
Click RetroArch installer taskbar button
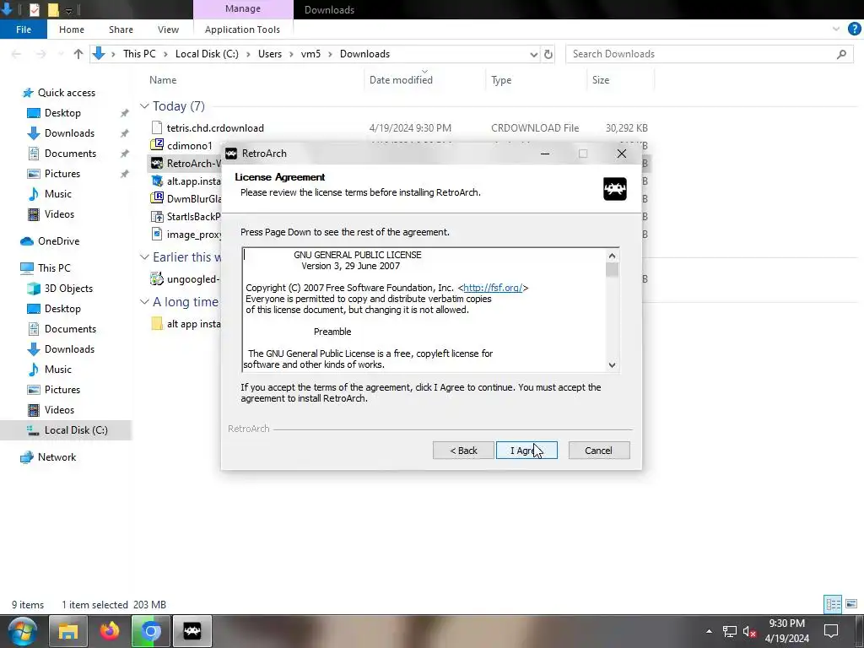[x=192, y=631]
